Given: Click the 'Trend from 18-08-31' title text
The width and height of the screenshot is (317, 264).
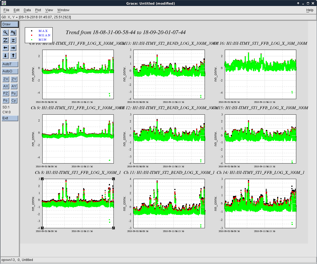Looking at the screenshot, I should [125, 32].
